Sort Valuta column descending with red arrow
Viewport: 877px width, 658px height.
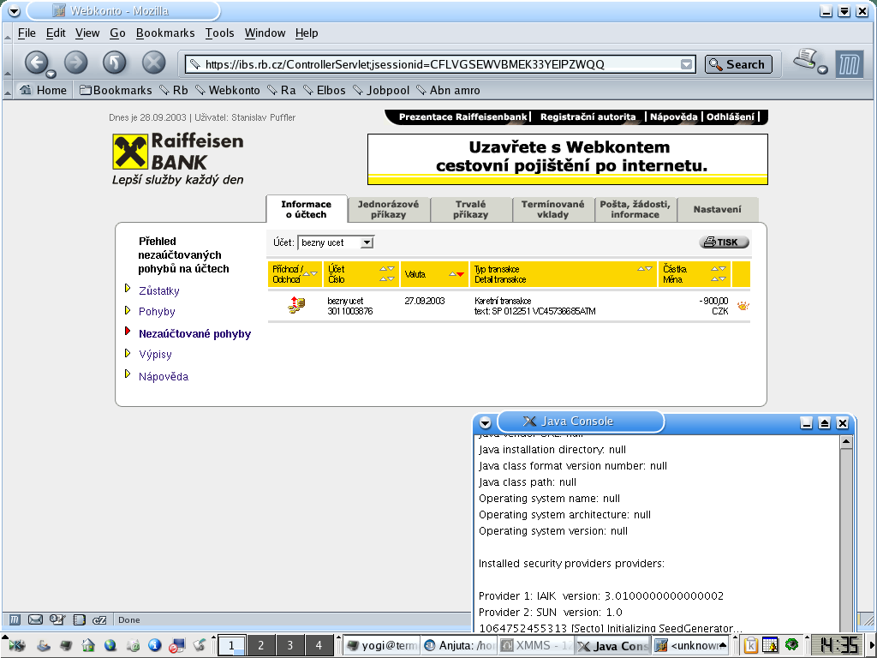(460, 274)
